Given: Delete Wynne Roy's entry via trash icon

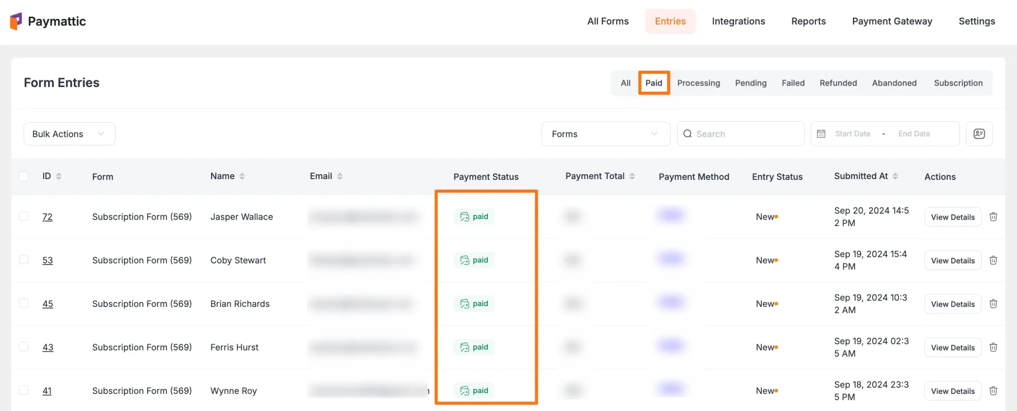Looking at the screenshot, I should point(994,390).
